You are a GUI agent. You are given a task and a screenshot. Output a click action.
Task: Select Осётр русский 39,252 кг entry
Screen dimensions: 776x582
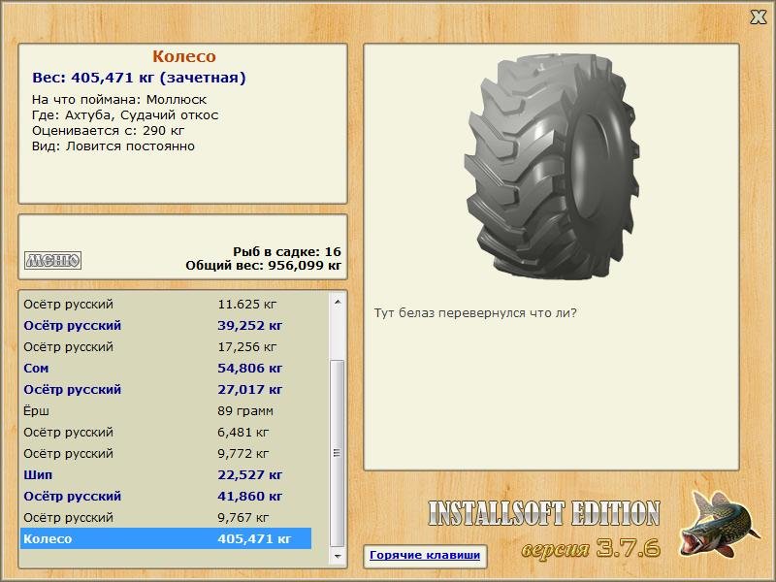[166, 326]
